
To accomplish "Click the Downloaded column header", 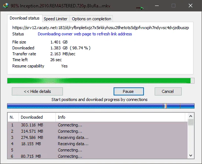I will point(37,117).
